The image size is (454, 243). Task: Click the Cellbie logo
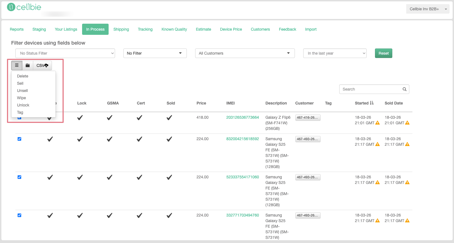point(24,7)
